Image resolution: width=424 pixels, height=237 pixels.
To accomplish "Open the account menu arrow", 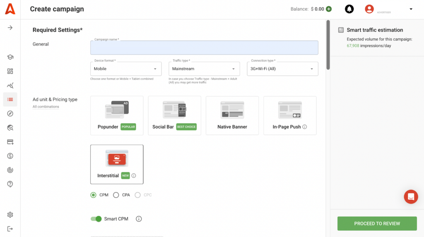I will [411, 9].
